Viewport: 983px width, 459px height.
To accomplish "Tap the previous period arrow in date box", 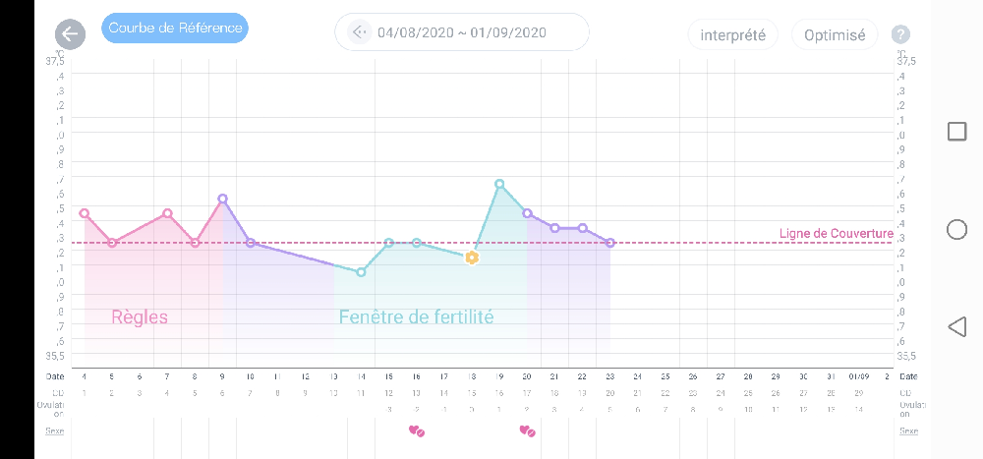I will [x=359, y=32].
